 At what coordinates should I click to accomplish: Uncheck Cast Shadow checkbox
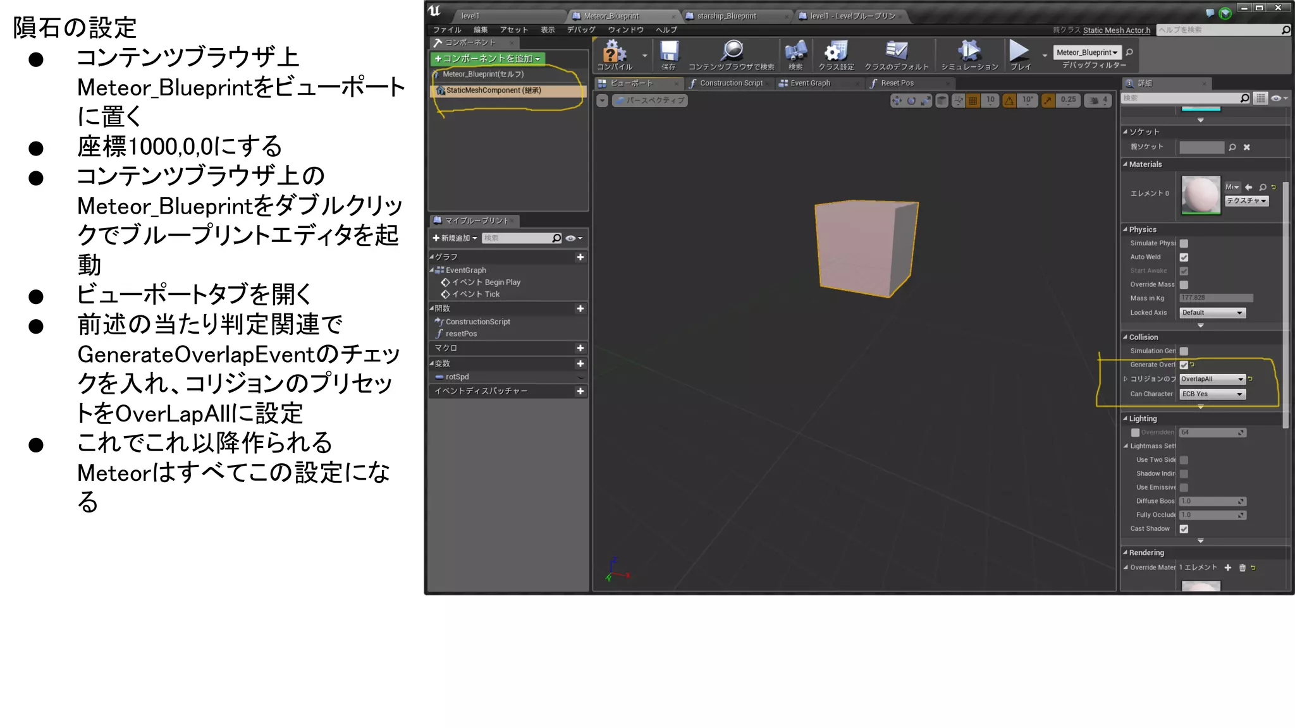coord(1184,529)
